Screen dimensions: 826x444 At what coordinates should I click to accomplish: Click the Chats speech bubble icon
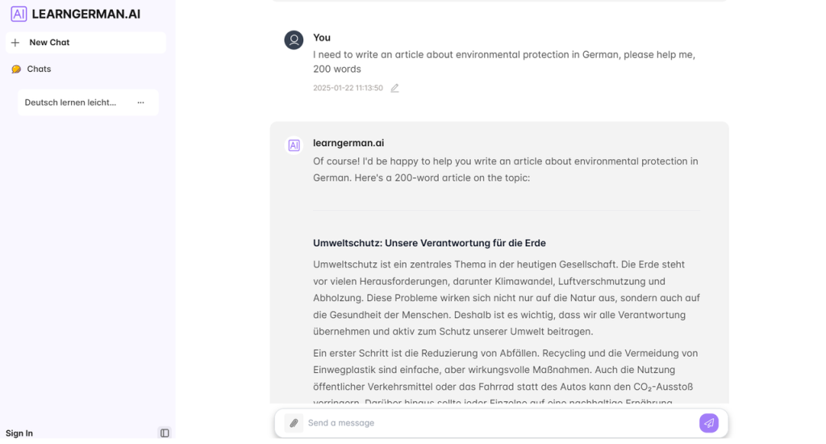(x=16, y=69)
